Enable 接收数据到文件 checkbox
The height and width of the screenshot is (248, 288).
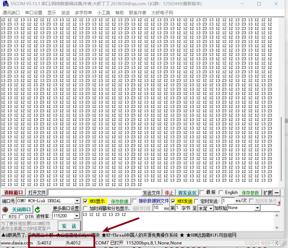pyautogui.click(x=134, y=201)
